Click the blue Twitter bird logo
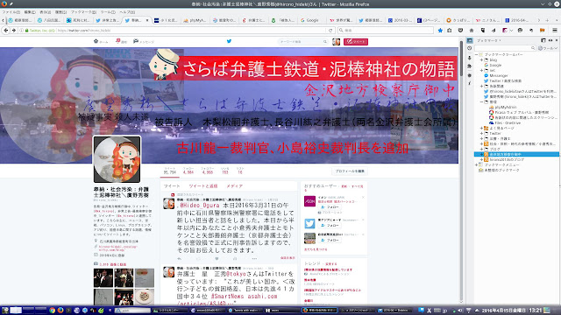Screen dimensions: 561x315 (229, 41)
